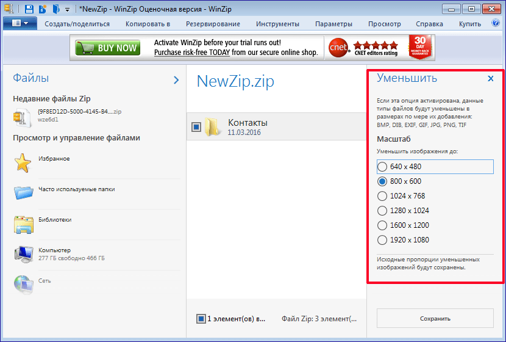Screen dimensions: 506x342
Task: Click the WinZip application icon in title bar
Action: click(x=9, y=9)
